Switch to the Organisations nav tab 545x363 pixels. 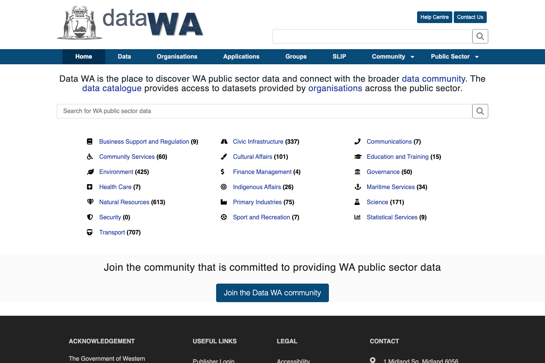(x=177, y=56)
